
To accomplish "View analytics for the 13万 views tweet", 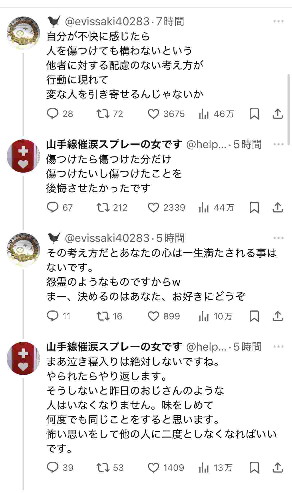I will point(204,467).
